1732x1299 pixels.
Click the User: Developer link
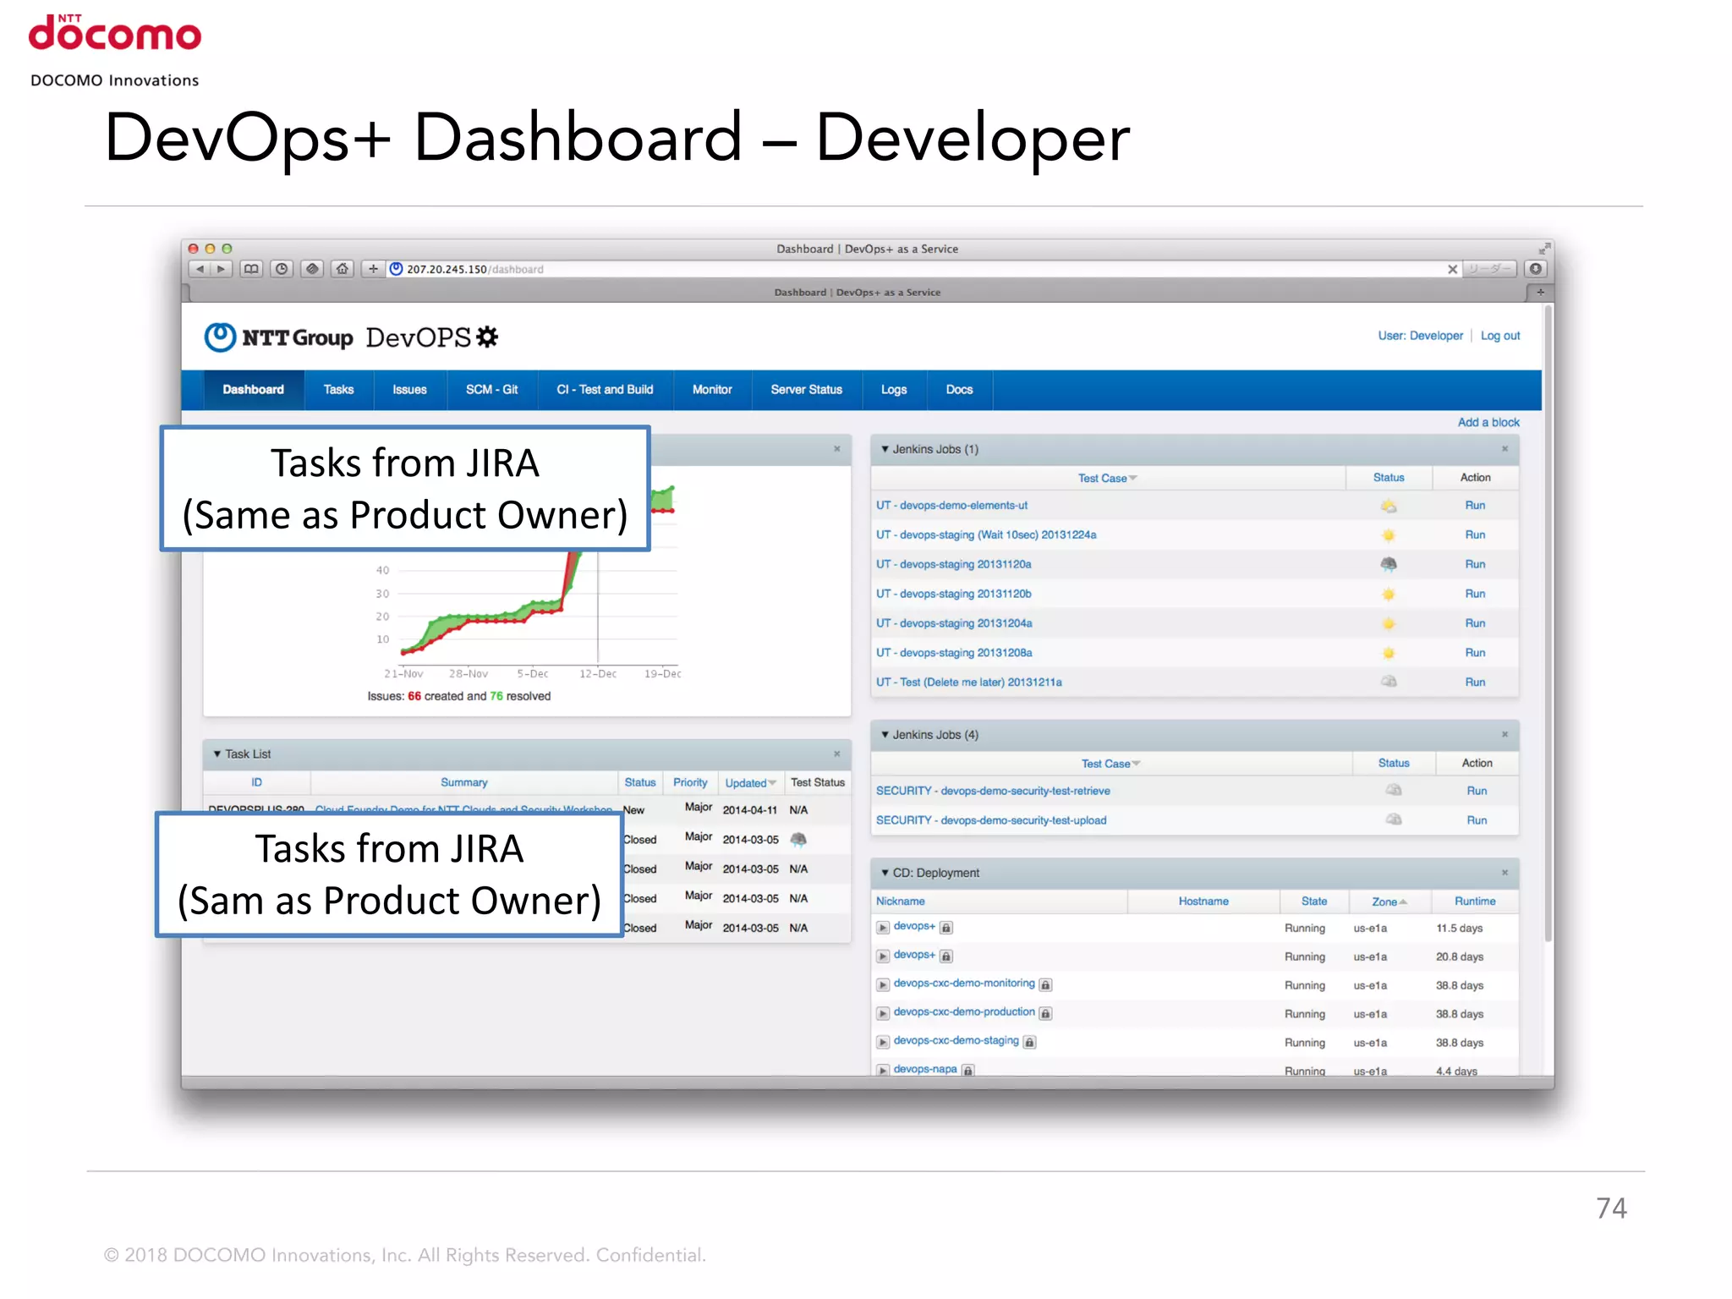1420,336
